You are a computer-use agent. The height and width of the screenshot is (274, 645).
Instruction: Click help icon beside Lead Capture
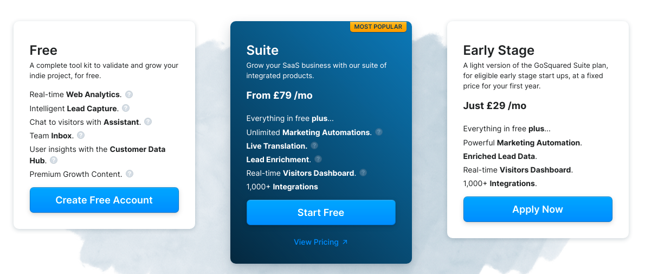(126, 108)
